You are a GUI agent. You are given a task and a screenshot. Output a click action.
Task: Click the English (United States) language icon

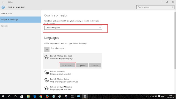point(46,80)
